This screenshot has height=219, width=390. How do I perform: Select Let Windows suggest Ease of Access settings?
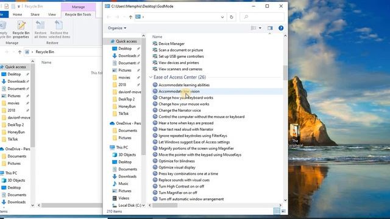pos(194,142)
